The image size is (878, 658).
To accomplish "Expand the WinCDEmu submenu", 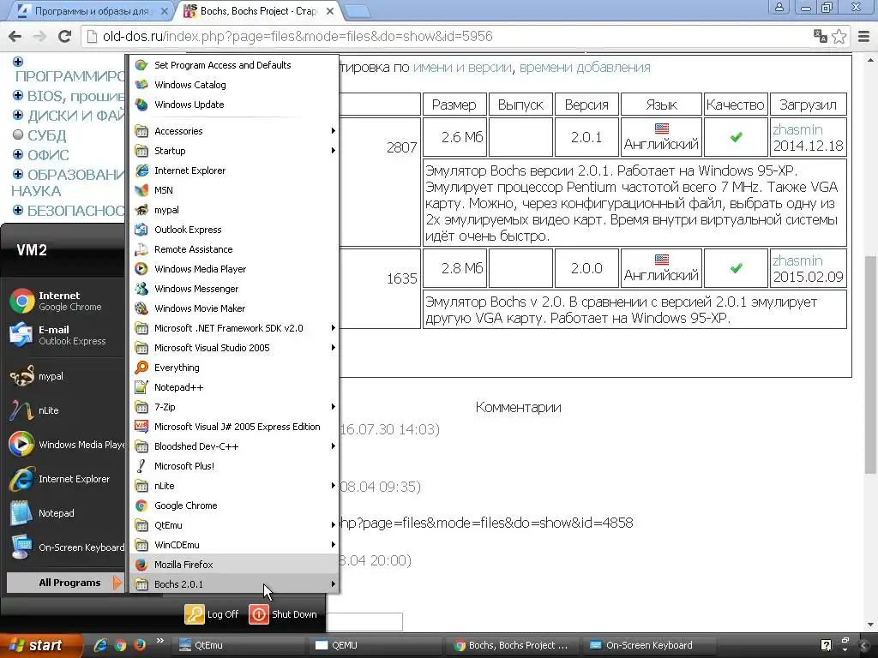I will pos(234,544).
